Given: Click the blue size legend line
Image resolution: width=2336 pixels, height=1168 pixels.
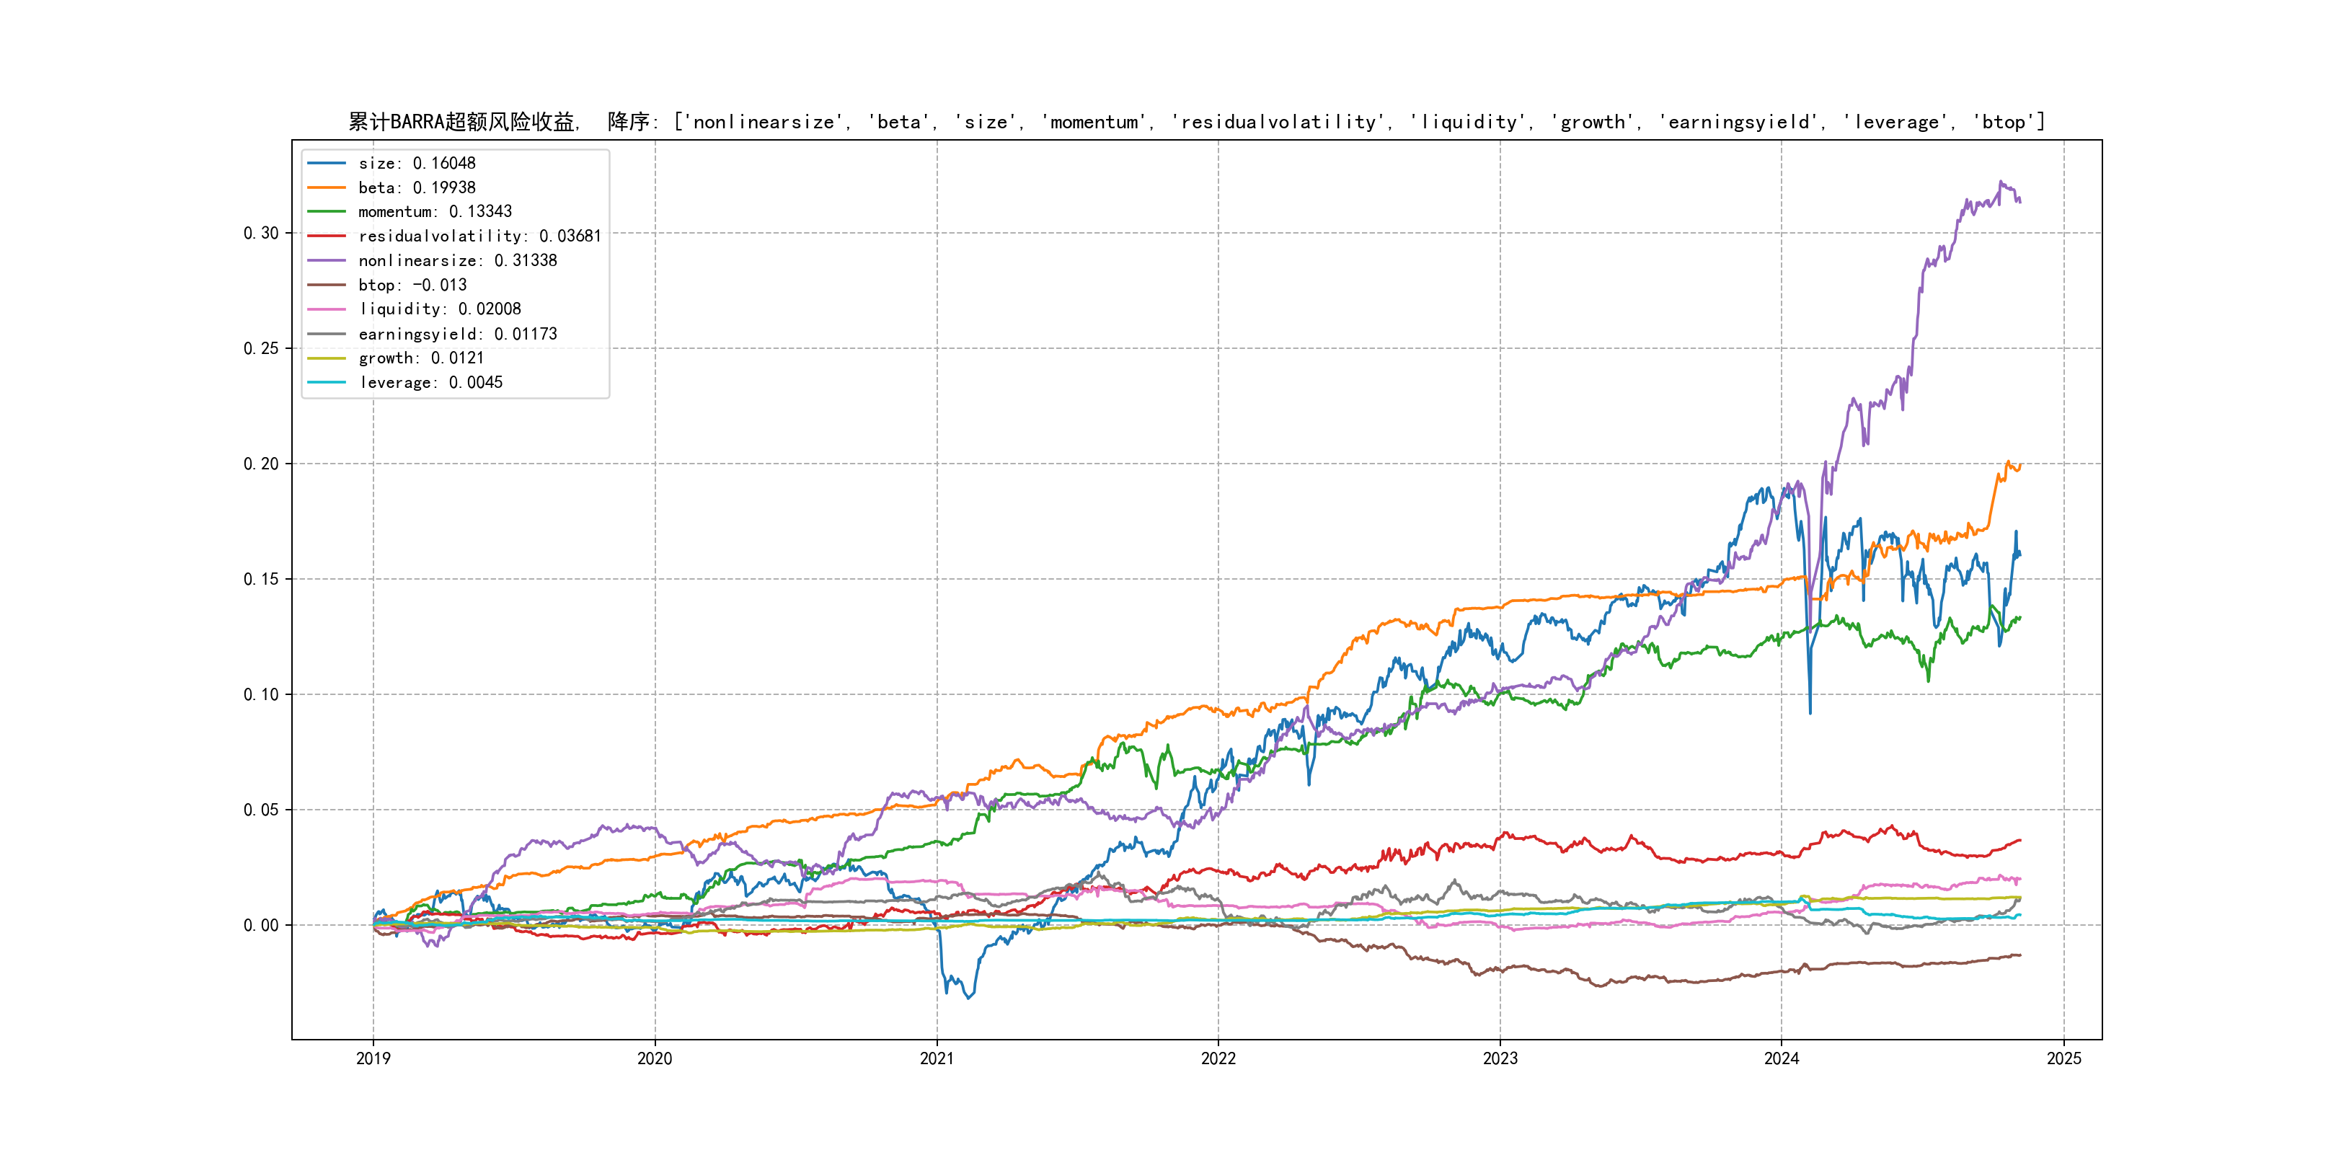Looking at the screenshot, I should [x=327, y=163].
